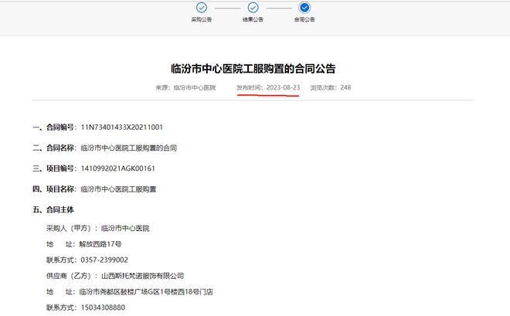
Task: Select the phone number 0357-2399002
Action: (x=104, y=260)
